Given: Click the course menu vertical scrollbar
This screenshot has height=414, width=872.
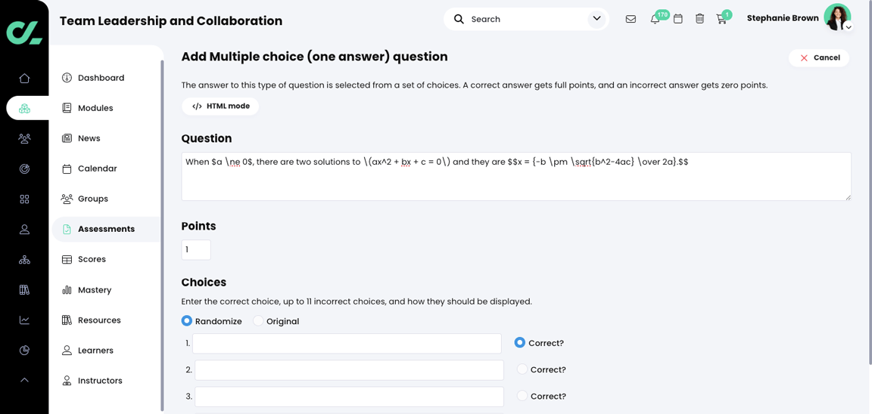Looking at the screenshot, I should click(x=163, y=235).
